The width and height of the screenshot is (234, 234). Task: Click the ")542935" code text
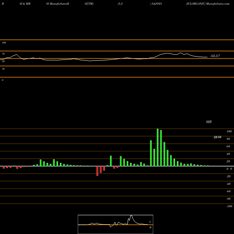click(x=156, y=4)
